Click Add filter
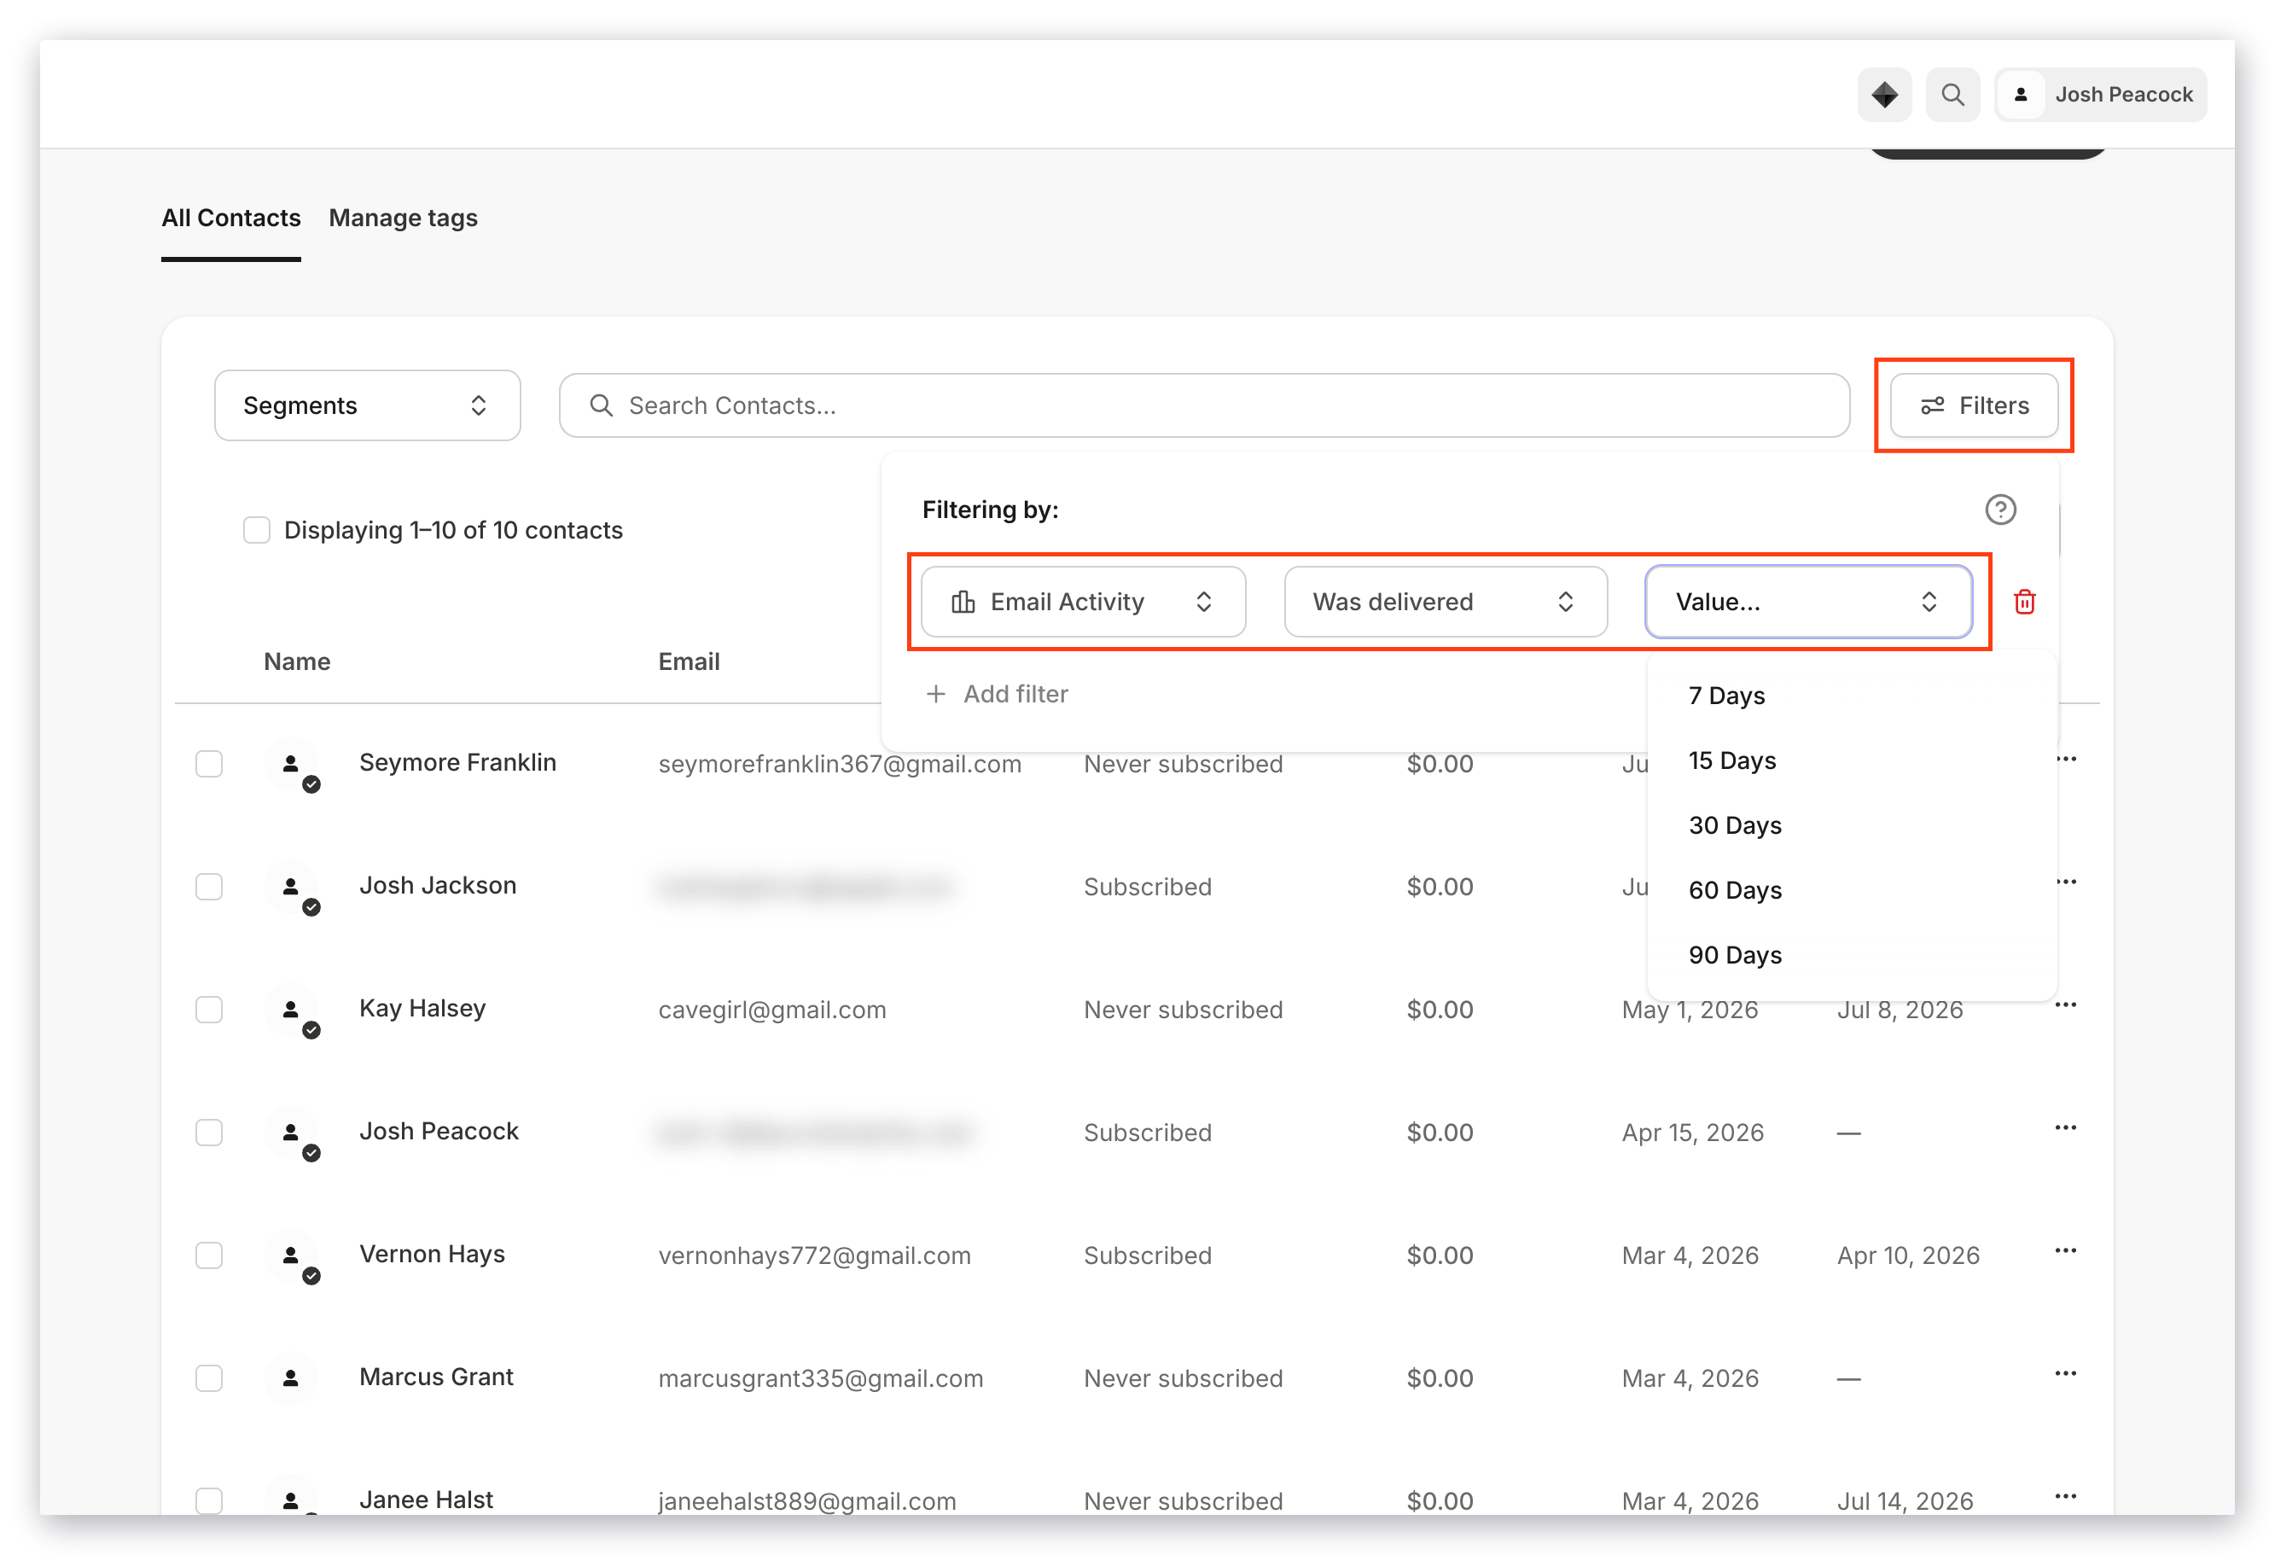Screen dimensions: 2275x1555 pos(997,694)
